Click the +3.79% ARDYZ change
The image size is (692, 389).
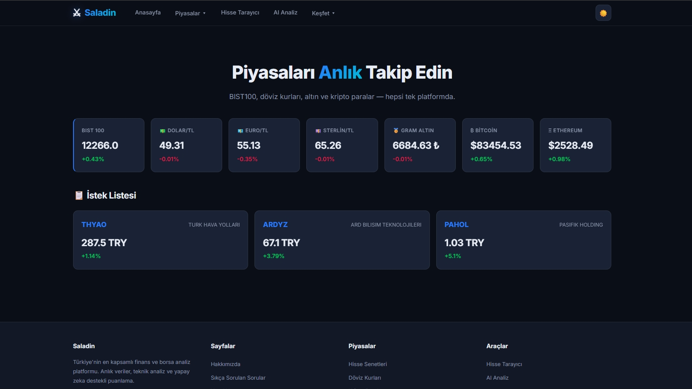[274, 256]
